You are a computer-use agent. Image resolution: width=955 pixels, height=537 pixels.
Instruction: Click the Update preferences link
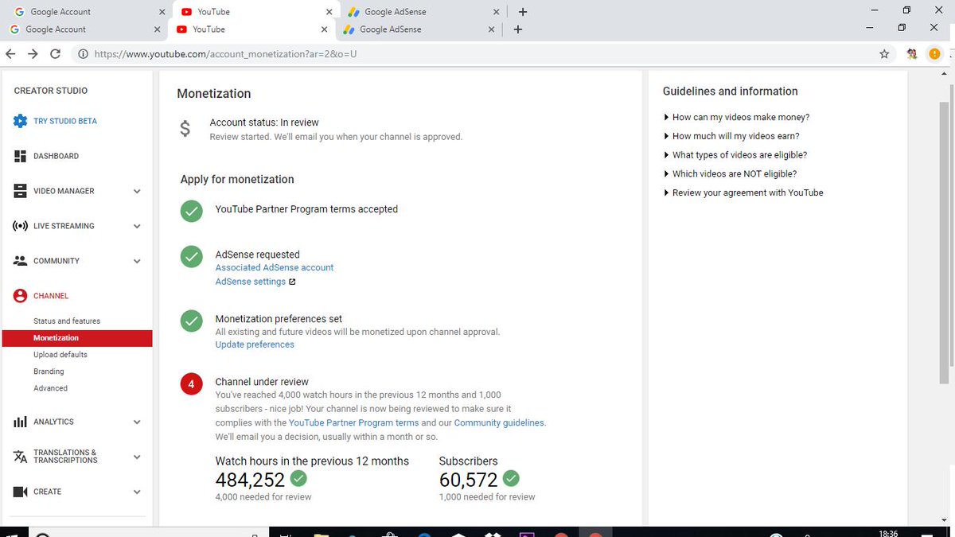coord(255,344)
